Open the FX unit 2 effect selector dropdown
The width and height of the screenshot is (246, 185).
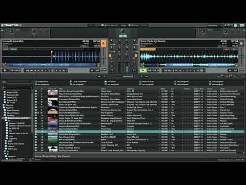[x=214, y=30]
